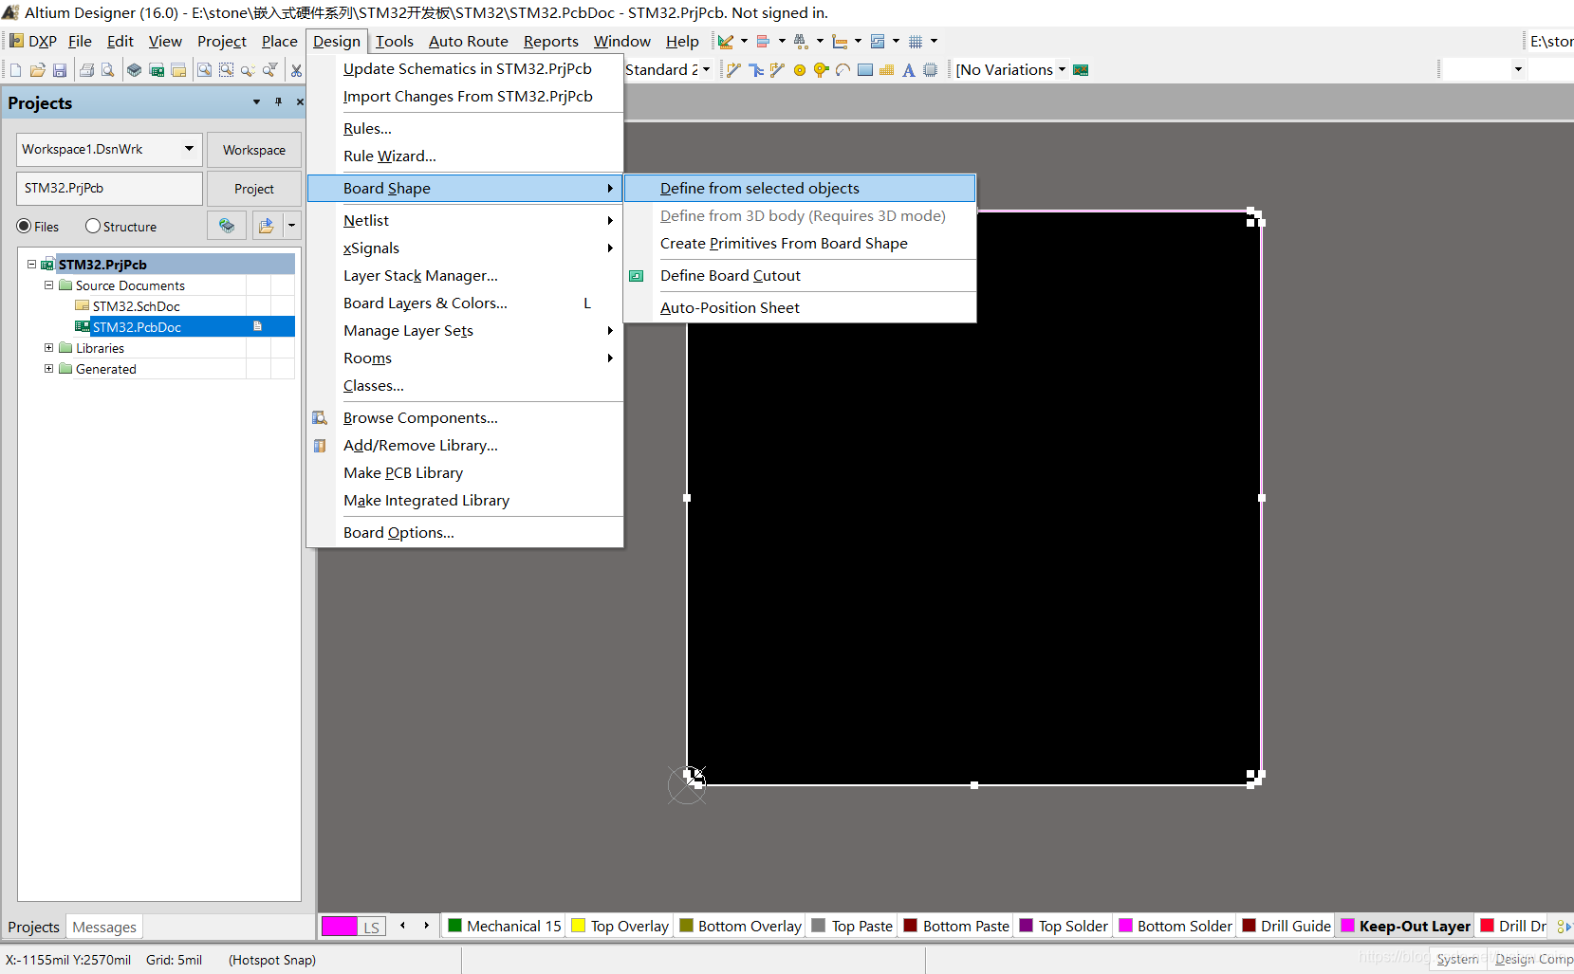This screenshot has height=974, width=1574.
Task: Select the Structure radio button
Action: (93, 227)
